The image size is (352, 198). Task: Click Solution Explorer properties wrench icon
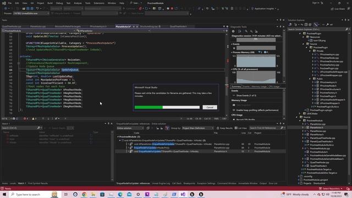click(x=328, y=24)
